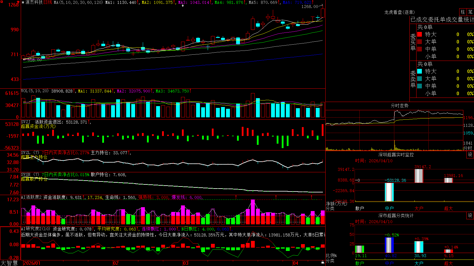
Task: Click the 中户 bar valued 40.82
Action: click(x=389, y=245)
